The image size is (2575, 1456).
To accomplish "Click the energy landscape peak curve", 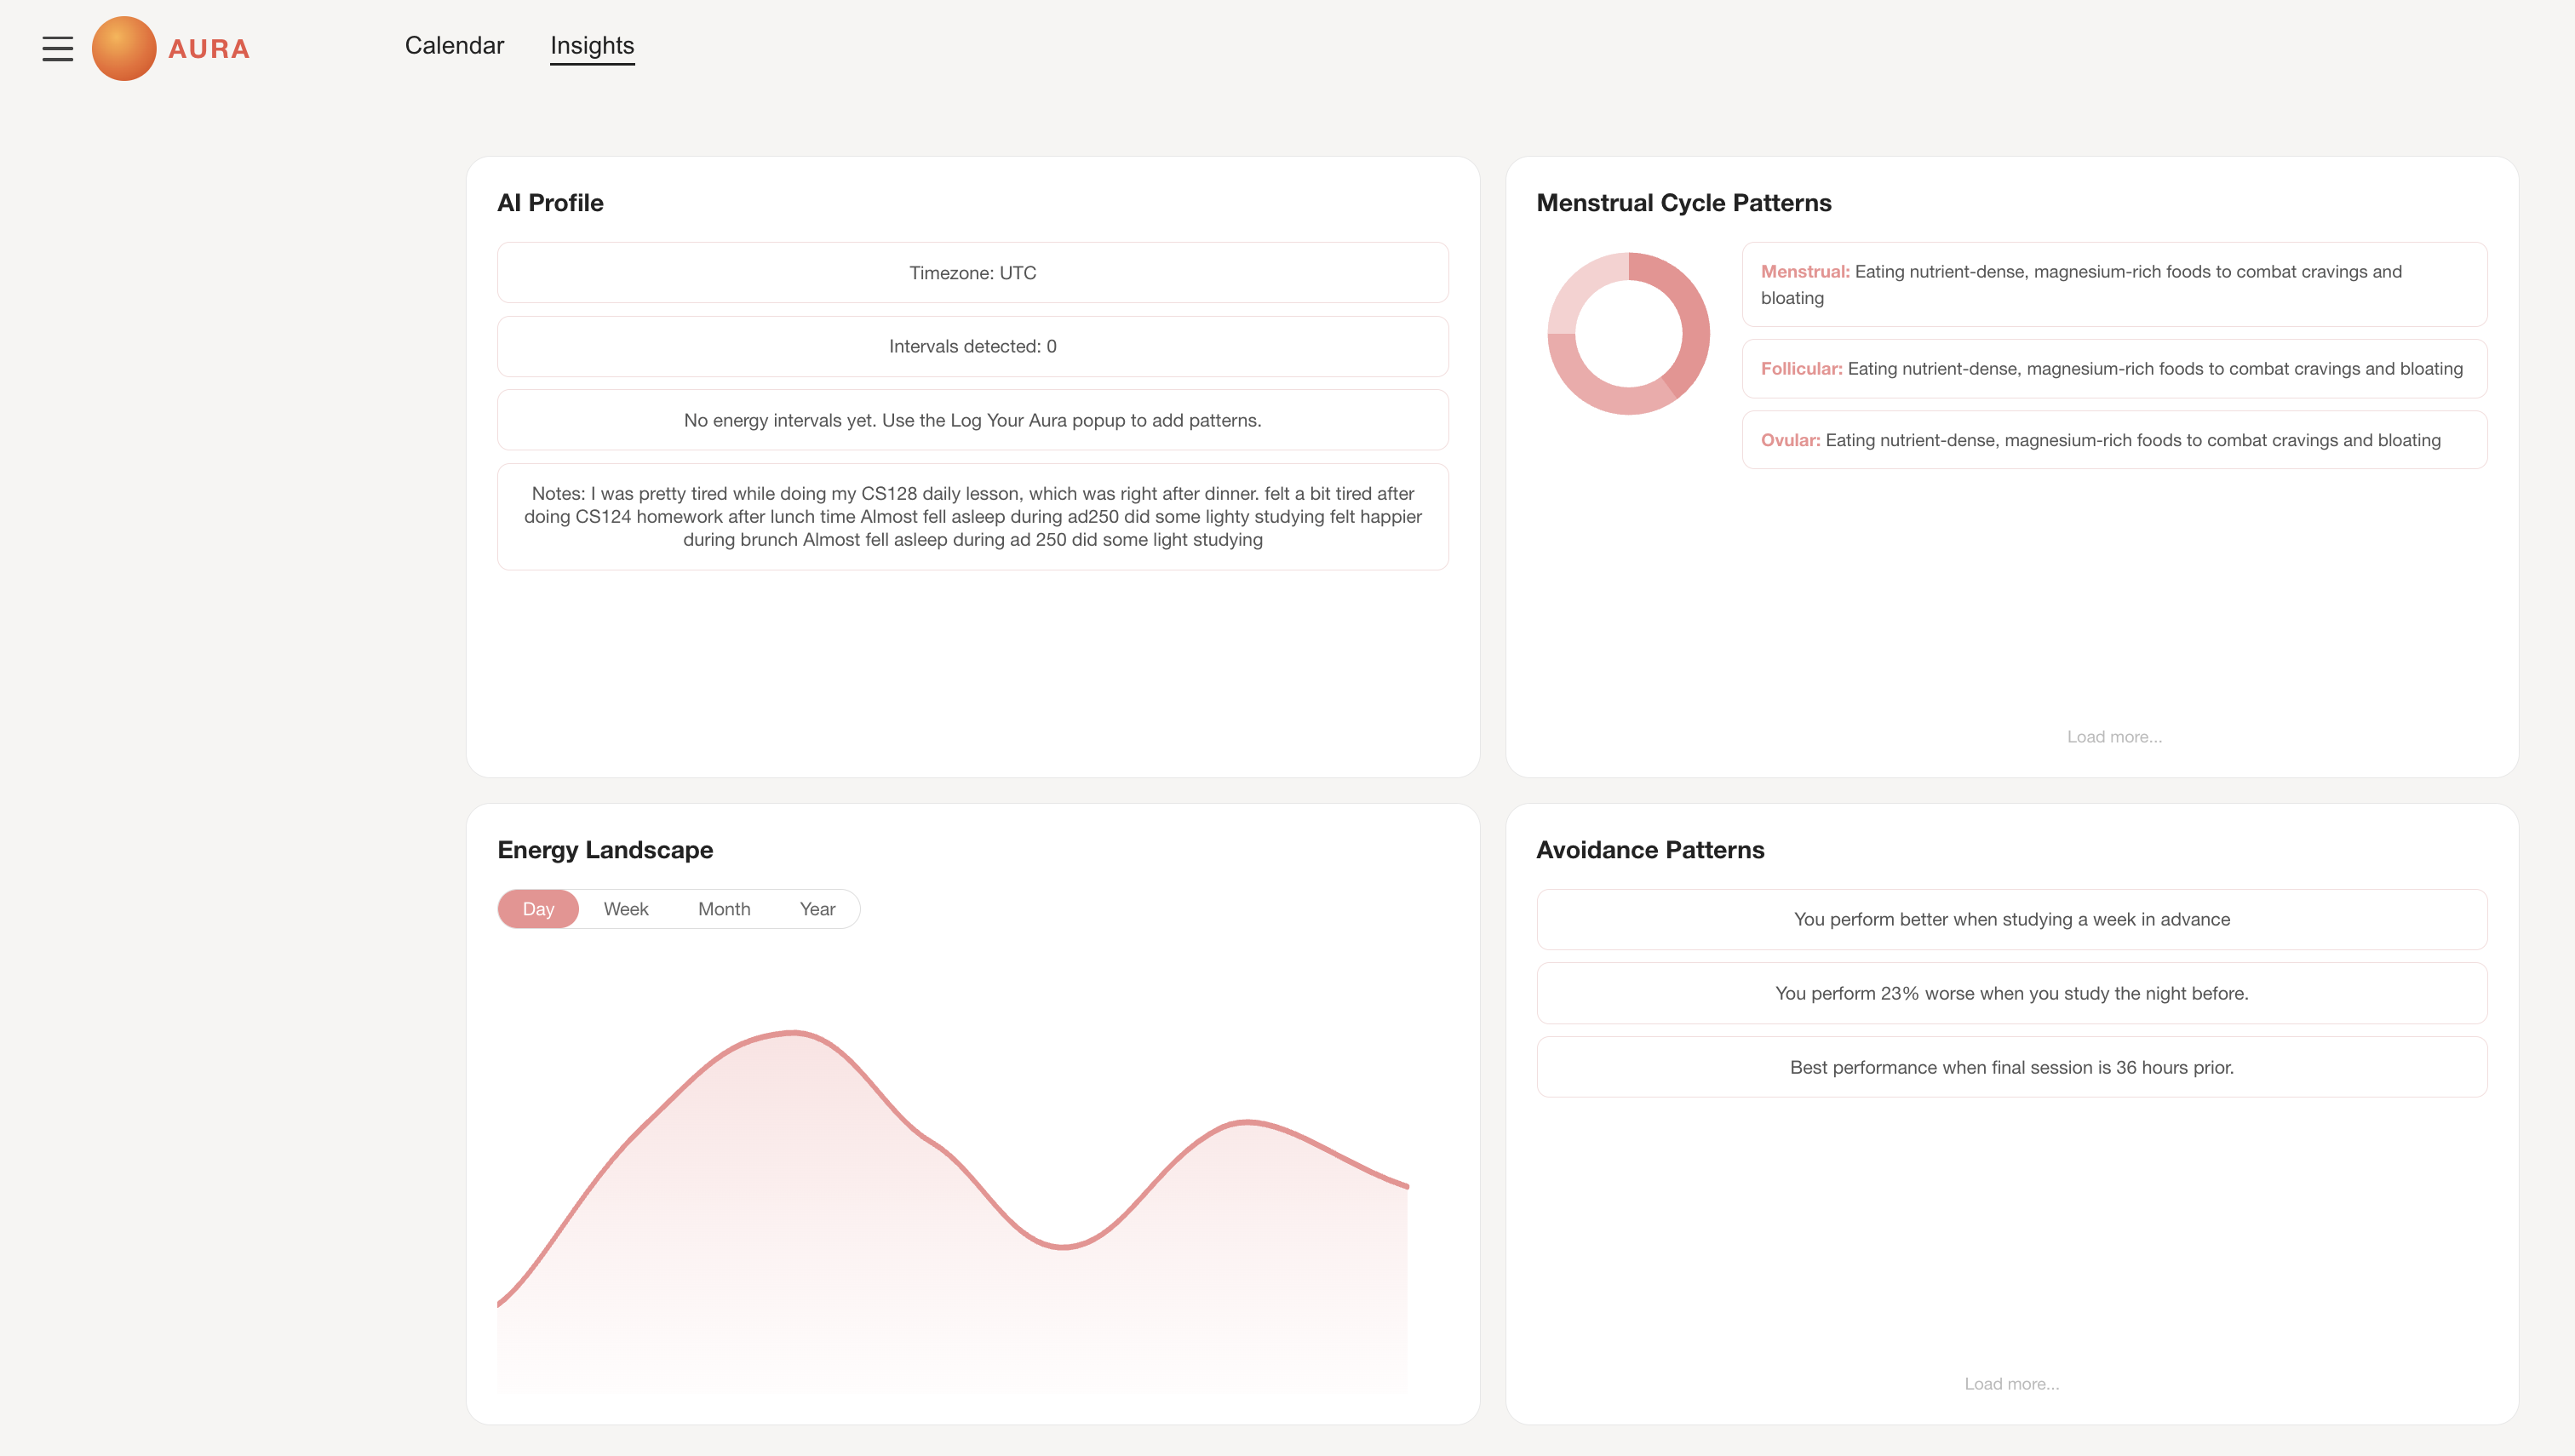I will click(x=795, y=1033).
